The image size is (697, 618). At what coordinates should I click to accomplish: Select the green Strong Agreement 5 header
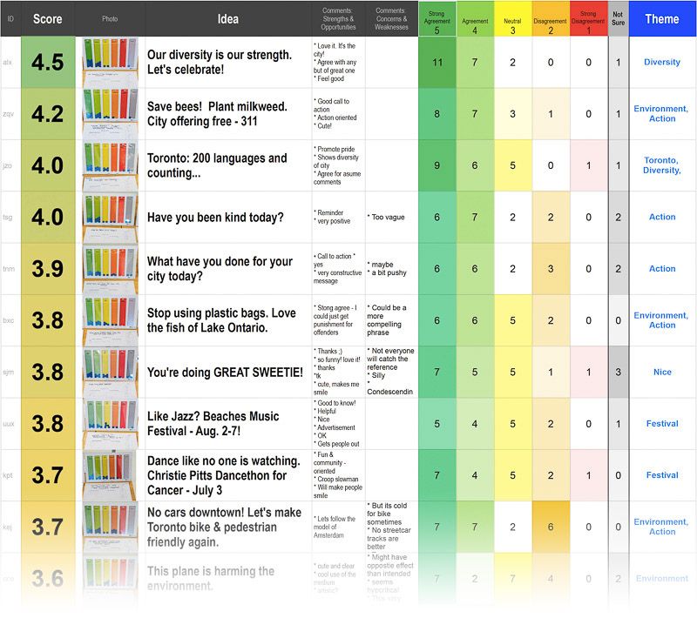(437, 18)
